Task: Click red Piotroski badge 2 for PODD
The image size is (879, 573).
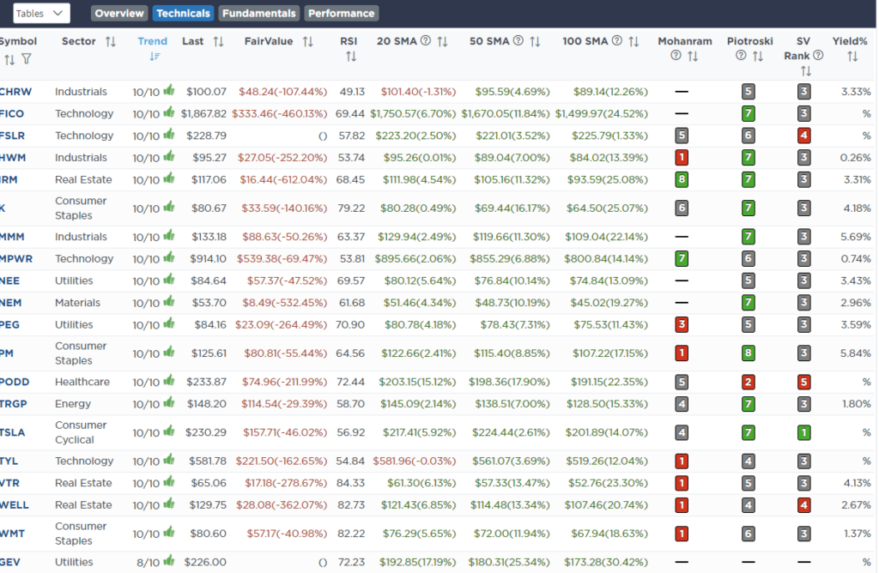Action: pos(748,382)
